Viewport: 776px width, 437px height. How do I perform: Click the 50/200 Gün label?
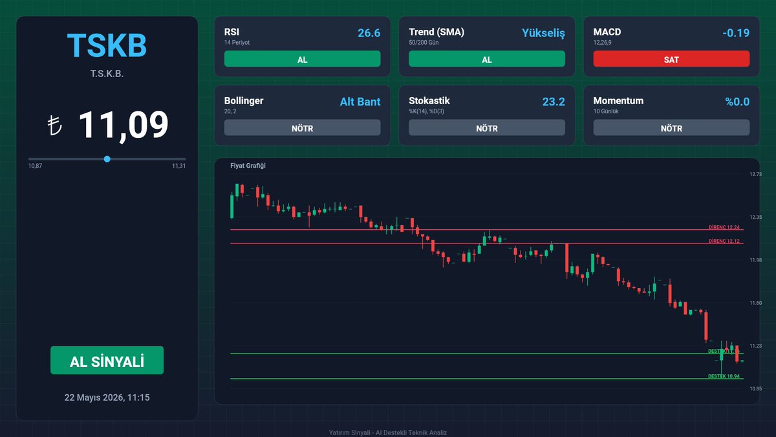click(424, 42)
